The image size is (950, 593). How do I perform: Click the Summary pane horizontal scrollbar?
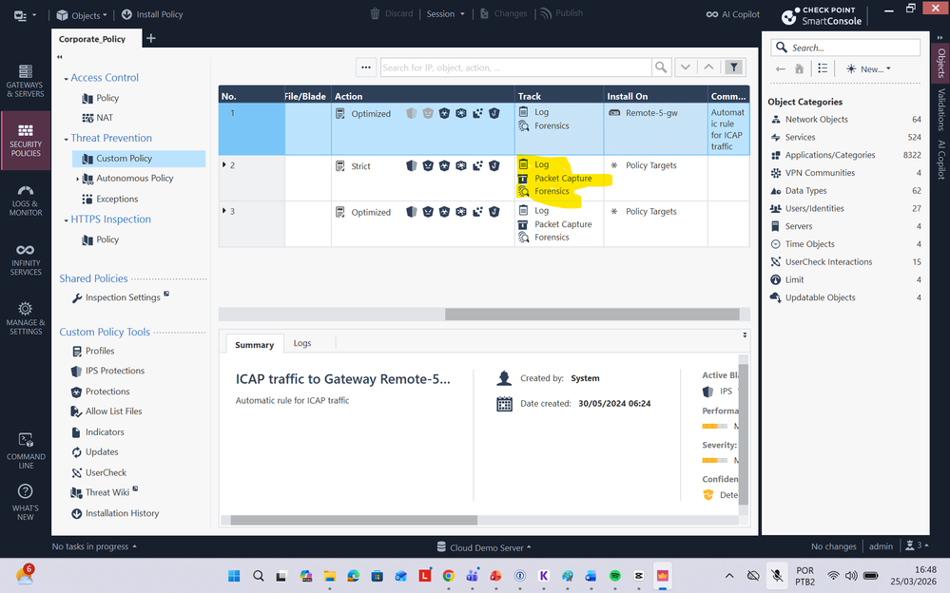(x=354, y=520)
